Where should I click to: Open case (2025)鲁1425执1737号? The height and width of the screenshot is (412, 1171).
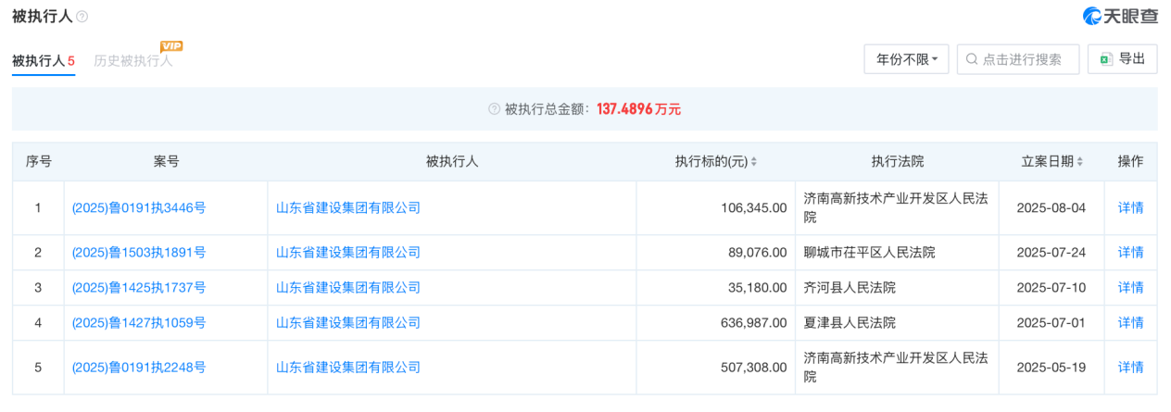(139, 288)
